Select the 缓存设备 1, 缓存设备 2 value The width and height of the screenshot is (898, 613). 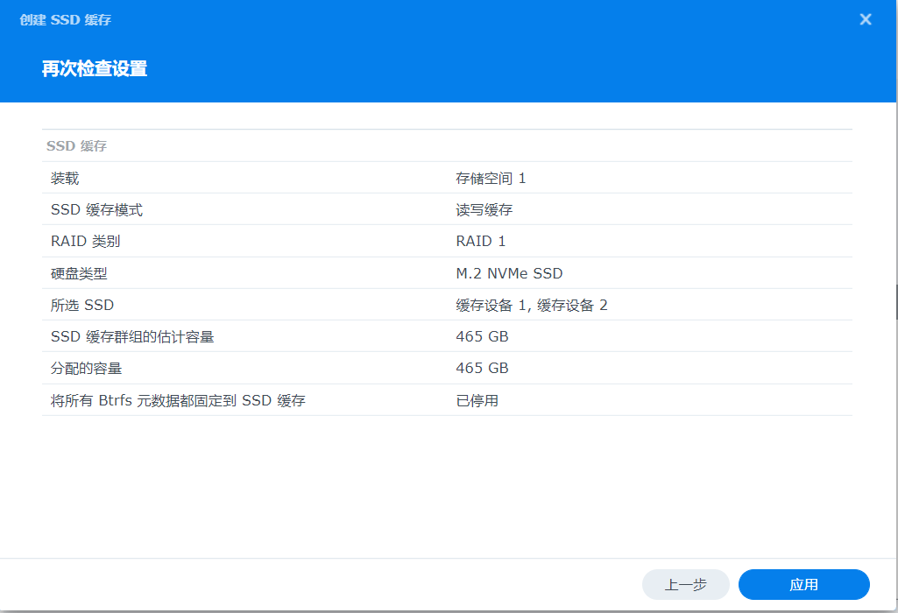click(531, 305)
